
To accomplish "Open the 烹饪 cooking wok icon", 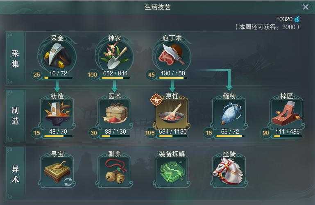I will 172,114.
